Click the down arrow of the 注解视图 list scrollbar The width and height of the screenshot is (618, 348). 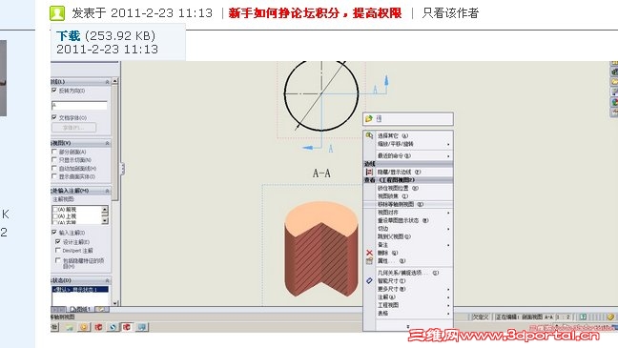tap(105, 221)
